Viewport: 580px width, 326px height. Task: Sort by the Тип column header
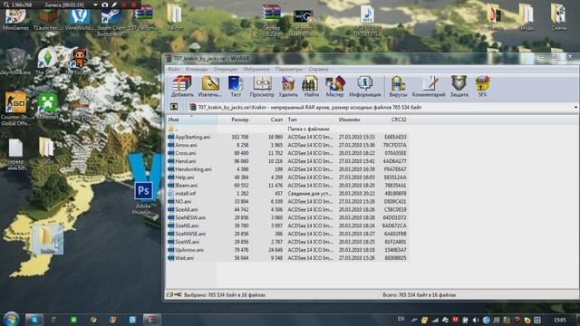pos(311,120)
